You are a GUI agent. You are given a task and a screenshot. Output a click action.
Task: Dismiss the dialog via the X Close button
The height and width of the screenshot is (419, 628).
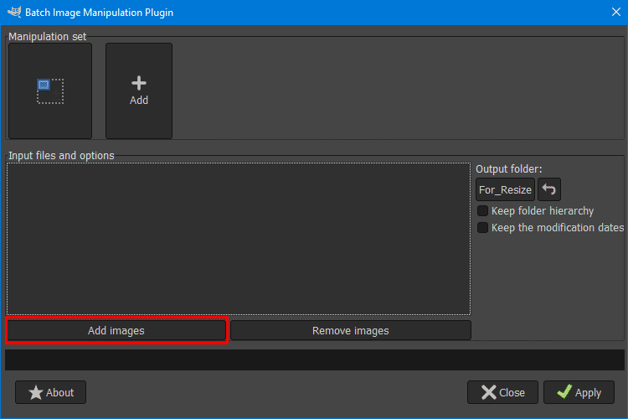click(502, 392)
